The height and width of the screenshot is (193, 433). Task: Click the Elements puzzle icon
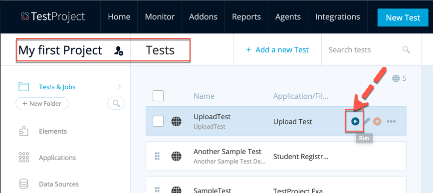pos(24,131)
